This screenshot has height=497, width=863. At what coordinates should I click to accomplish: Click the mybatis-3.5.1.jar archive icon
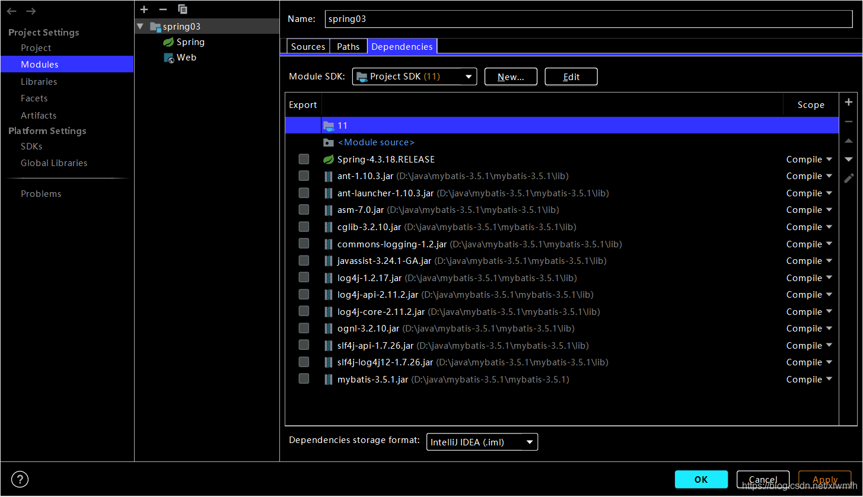329,380
